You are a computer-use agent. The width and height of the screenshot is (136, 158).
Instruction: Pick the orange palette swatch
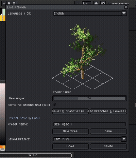click(4, 18)
